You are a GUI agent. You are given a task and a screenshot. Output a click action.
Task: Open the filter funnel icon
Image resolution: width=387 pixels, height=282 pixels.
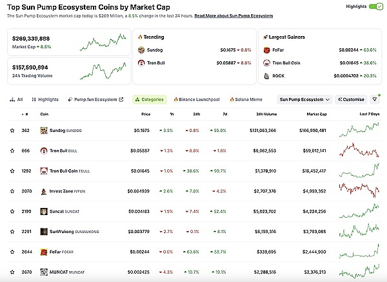[375, 100]
